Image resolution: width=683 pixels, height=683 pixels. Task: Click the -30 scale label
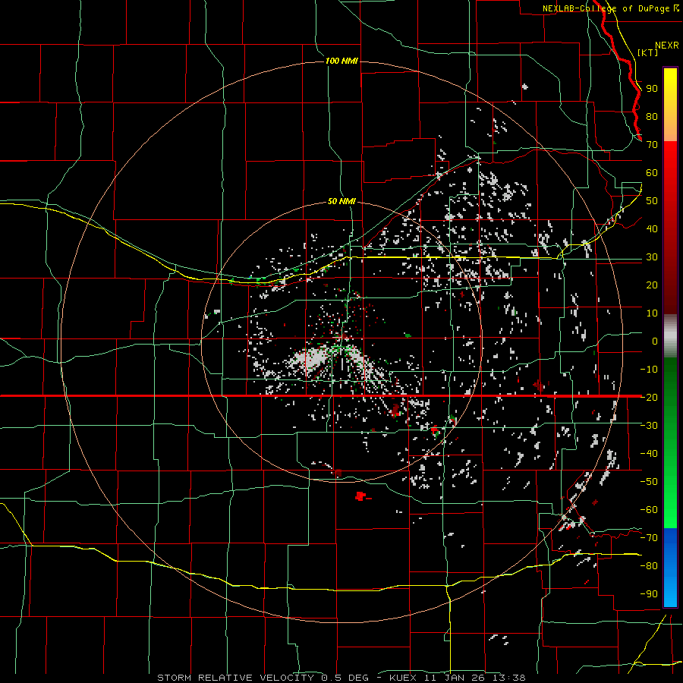pos(649,426)
